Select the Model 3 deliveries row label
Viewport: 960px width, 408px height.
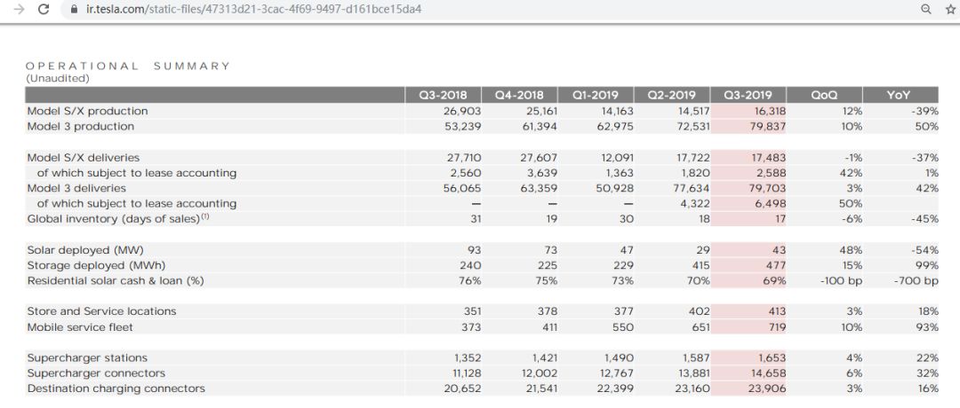(x=76, y=188)
